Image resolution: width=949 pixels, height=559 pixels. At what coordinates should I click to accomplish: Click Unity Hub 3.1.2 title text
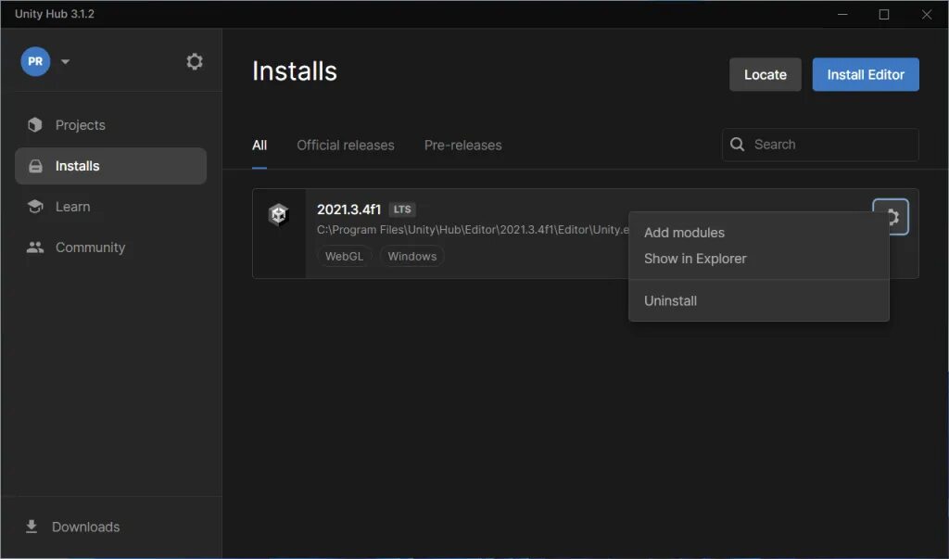click(55, 14)
